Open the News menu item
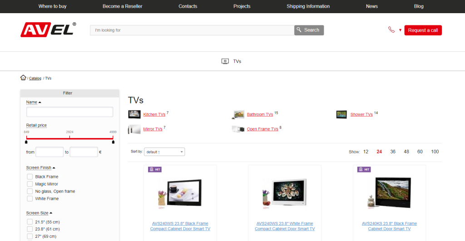 [x=371, y=6]
